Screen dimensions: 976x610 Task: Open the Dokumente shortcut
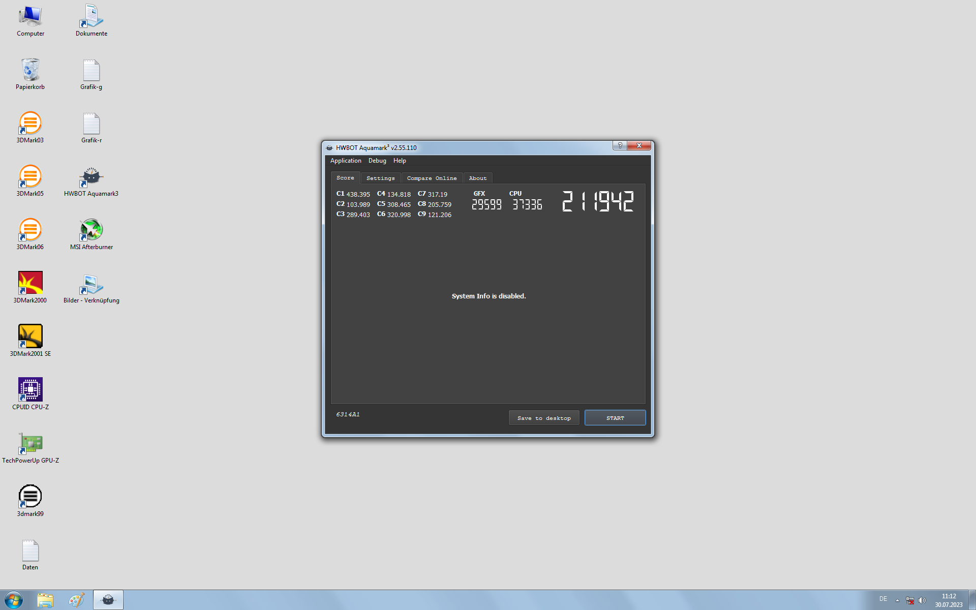(x=91, y=21)
